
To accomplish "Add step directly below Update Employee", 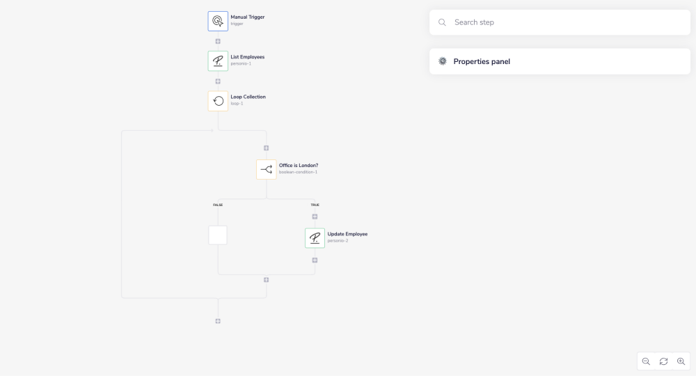I will (315, 260).
